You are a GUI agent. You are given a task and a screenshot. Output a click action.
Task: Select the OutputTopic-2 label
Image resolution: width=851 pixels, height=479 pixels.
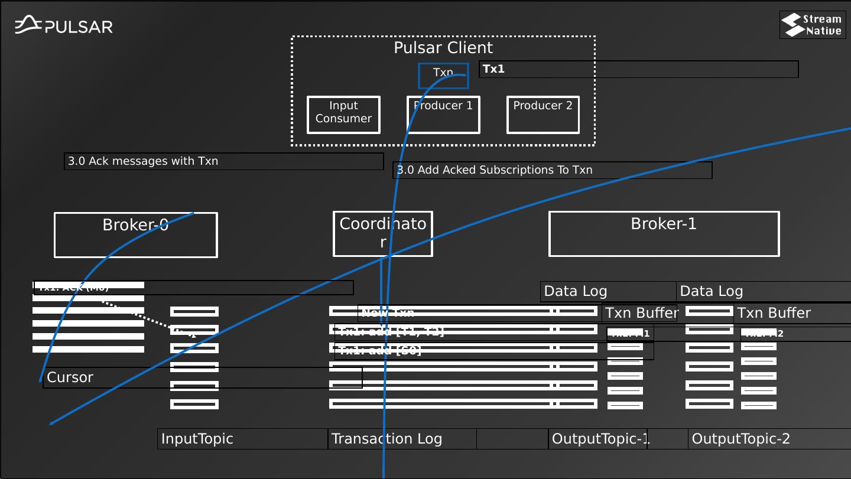click(x=740, y=439)
